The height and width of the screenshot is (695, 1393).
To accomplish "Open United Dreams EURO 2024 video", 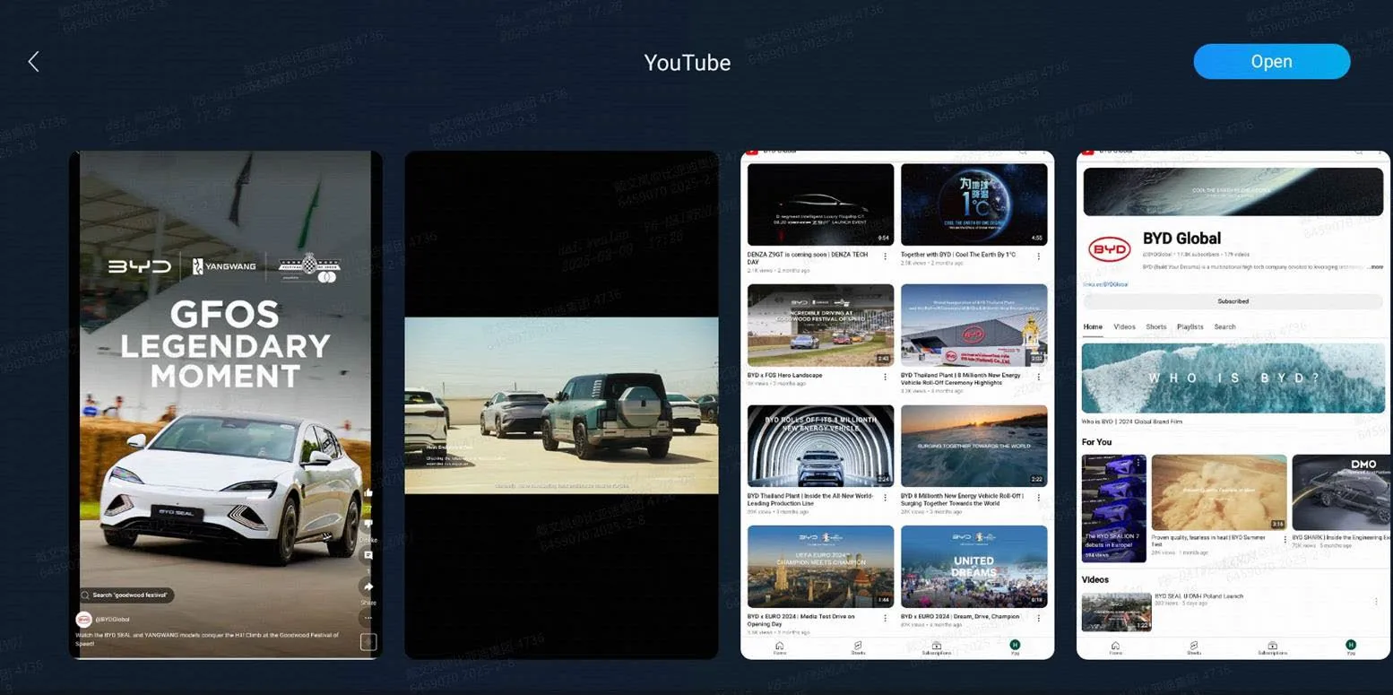I will point(973,567).
